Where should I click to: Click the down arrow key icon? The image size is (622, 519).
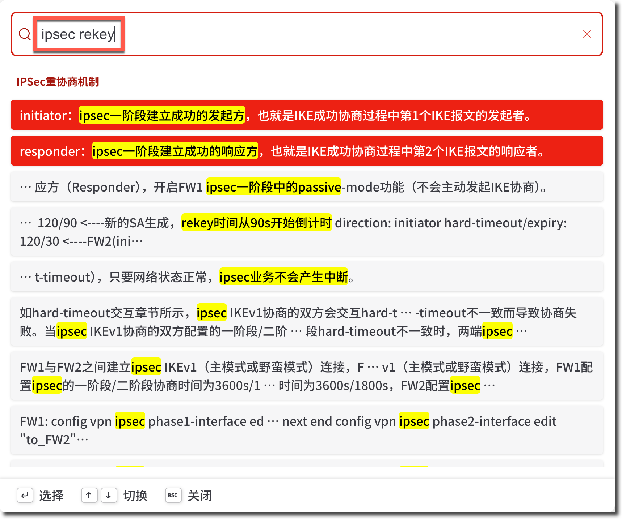[109, 495]
